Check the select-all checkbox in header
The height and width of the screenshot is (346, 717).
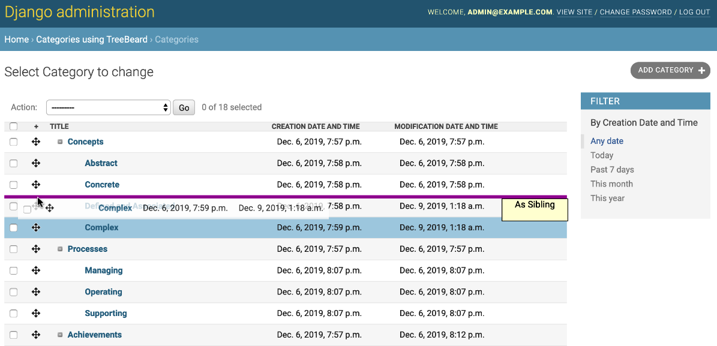[14, 127]
